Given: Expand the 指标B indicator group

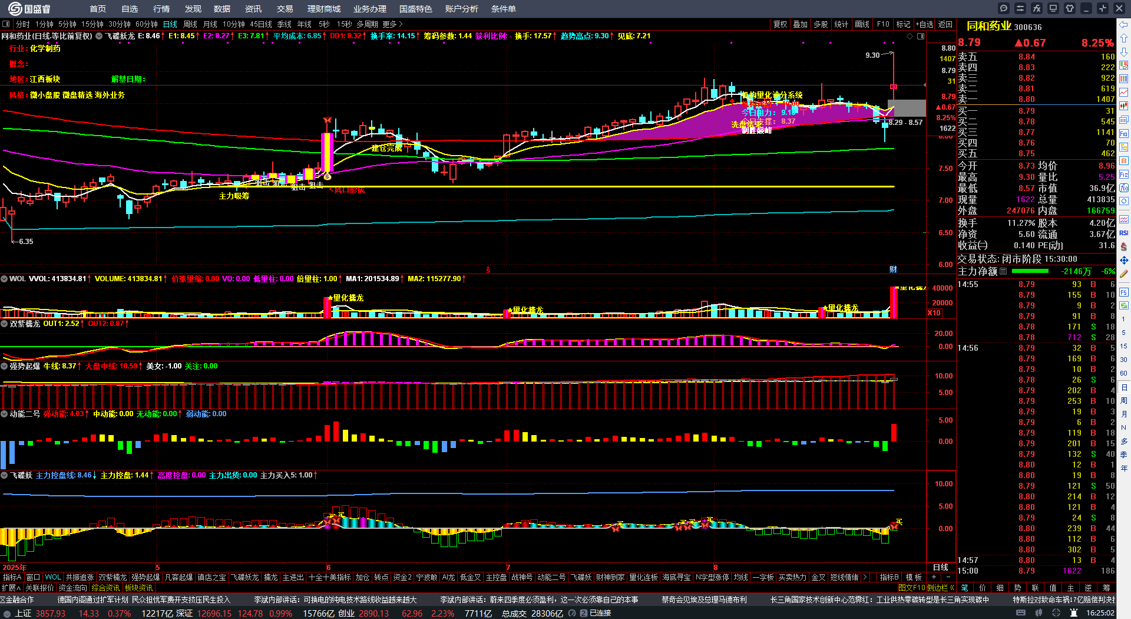Looking at the screenshot, I should click(x=889, y=577).
